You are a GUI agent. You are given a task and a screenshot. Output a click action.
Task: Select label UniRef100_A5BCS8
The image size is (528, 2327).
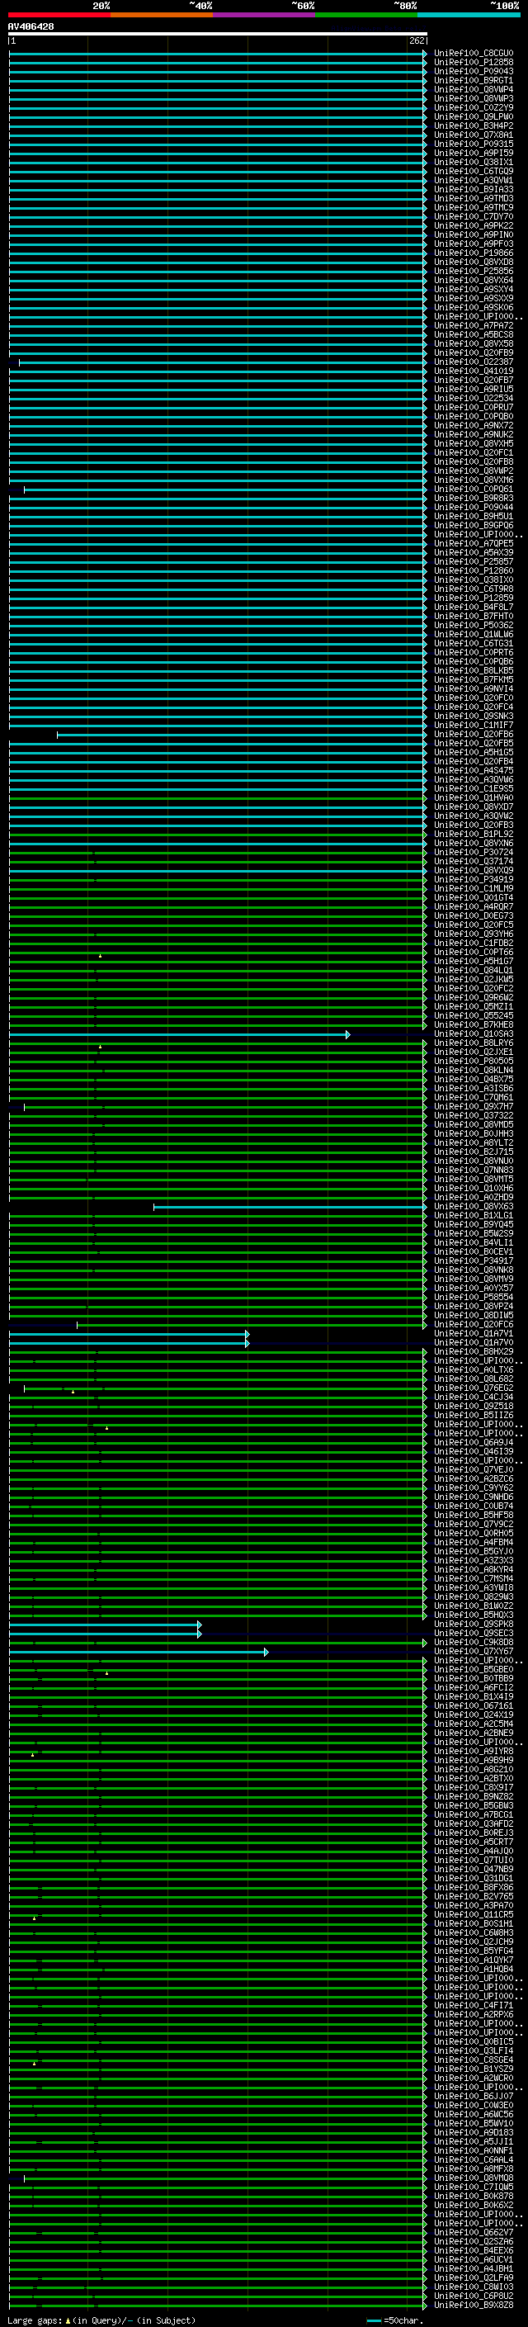pyautogui.click(x=474, y=335)
